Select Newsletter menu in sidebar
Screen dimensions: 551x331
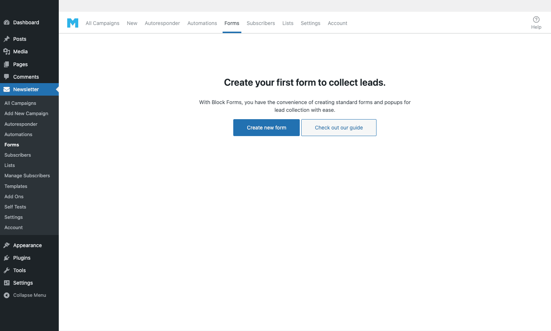point(29,89)
